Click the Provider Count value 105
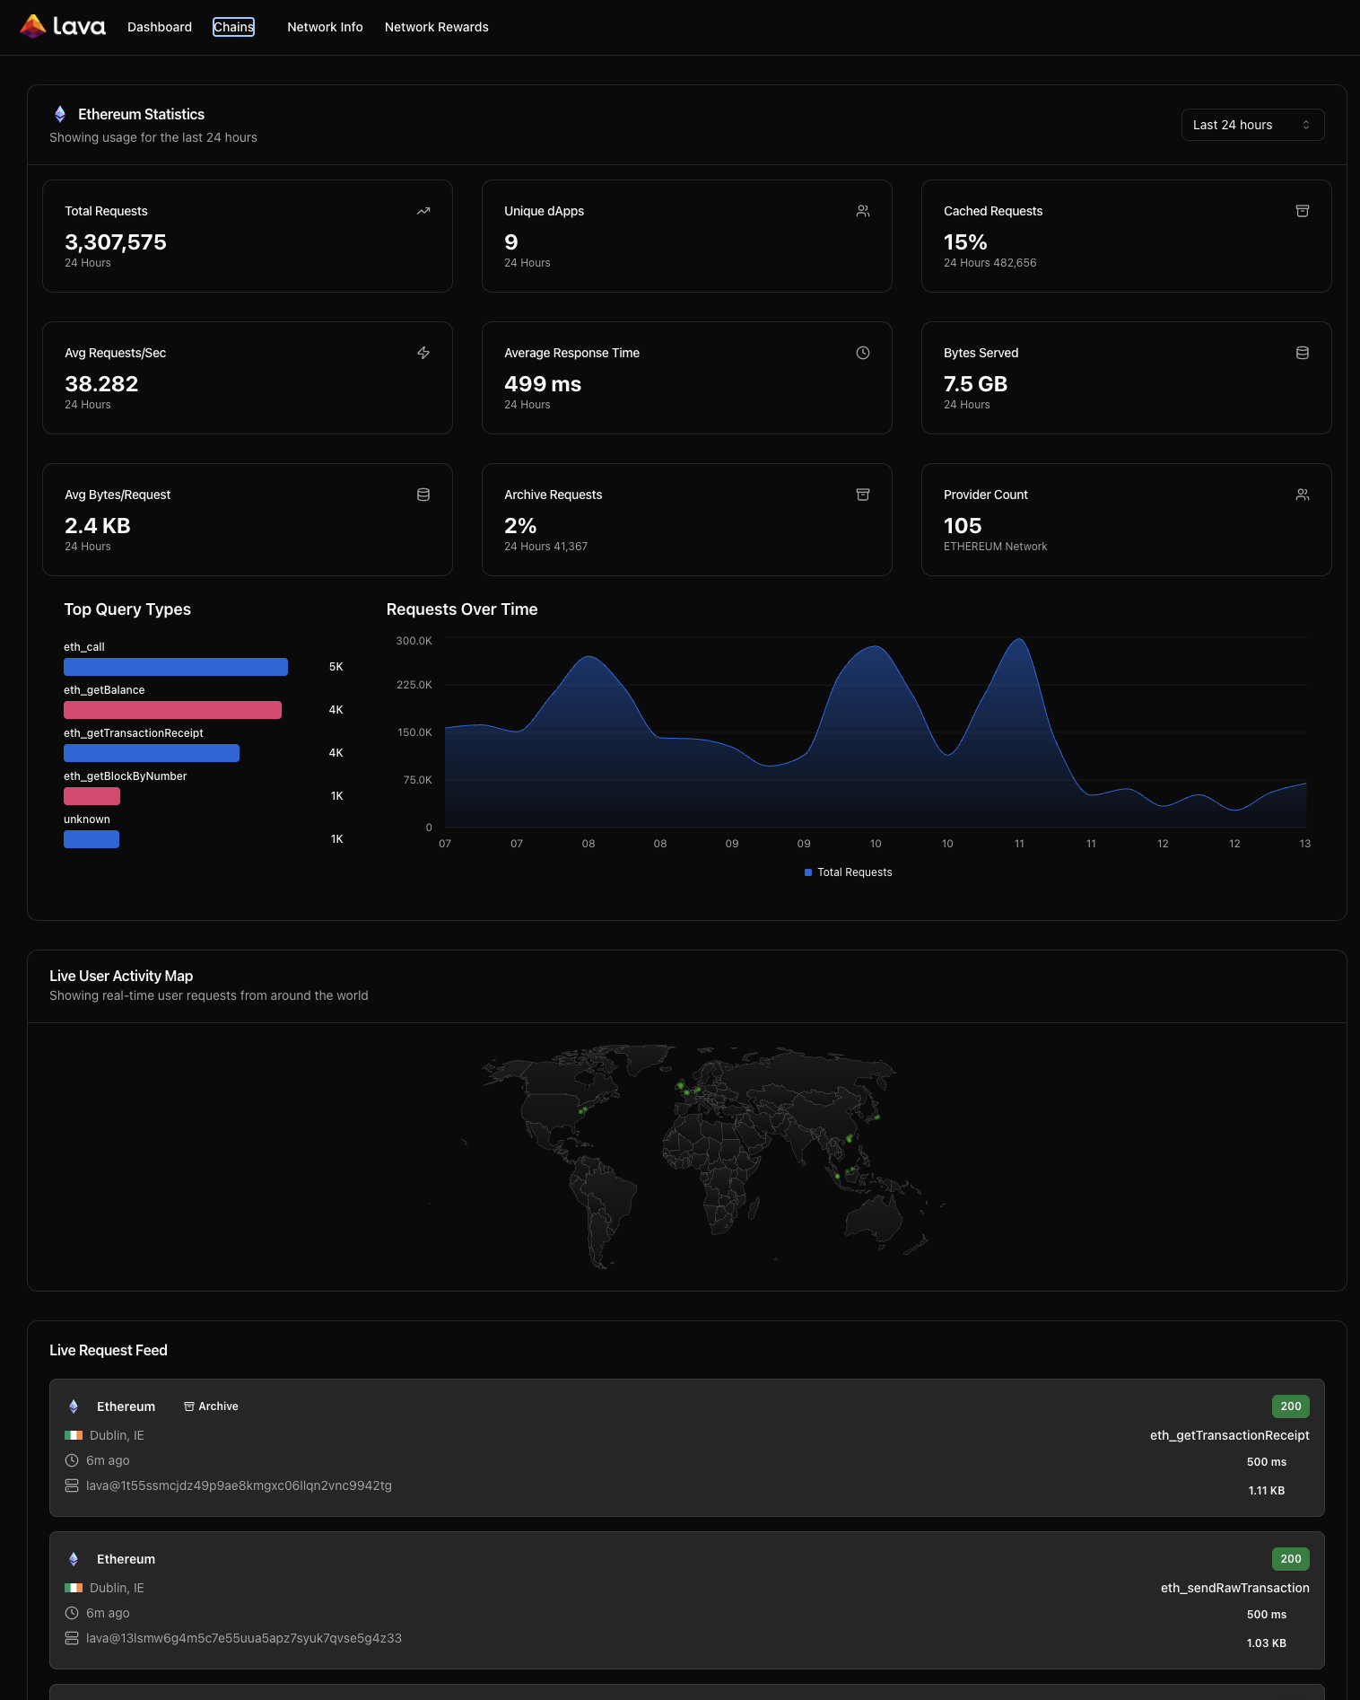1360x1700 pixels. tap(963, 526)
